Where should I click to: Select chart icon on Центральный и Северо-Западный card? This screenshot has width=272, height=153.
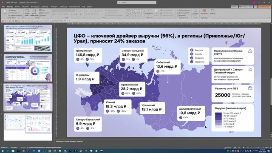[250, 70]
